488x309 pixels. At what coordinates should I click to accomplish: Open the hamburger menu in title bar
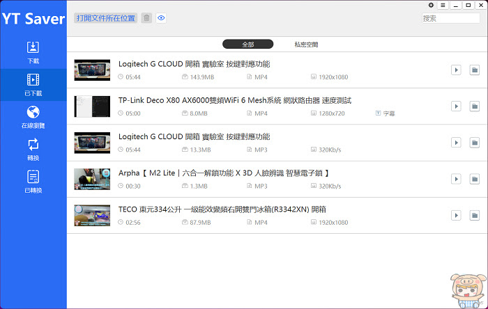(443, 6)
